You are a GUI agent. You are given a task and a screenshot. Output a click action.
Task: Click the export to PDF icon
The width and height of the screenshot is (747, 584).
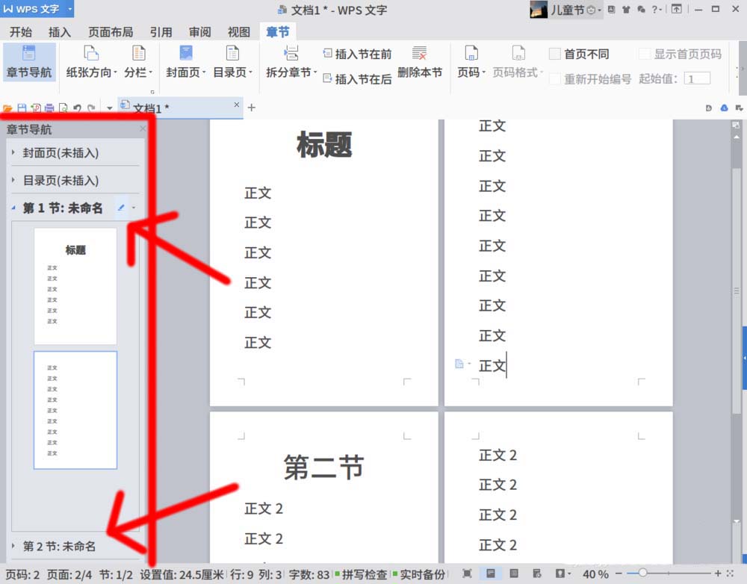pyautogui.click(x=36, y=108)
